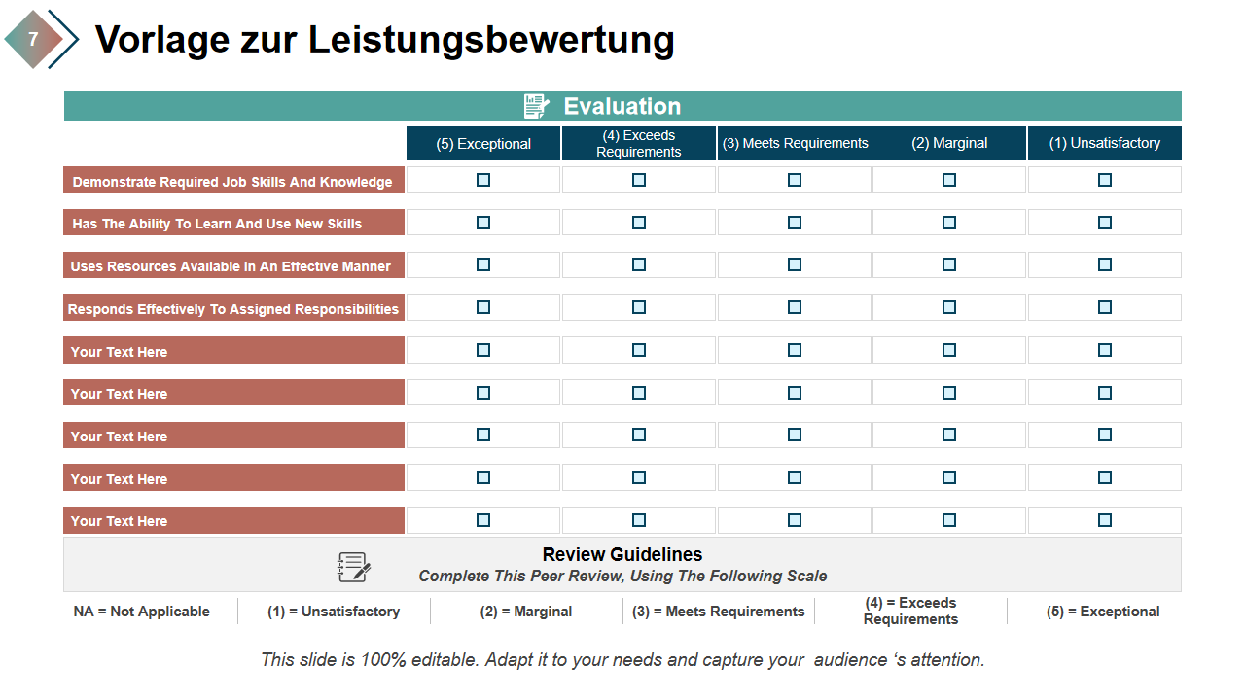Click the (3) Meets Requirements column header

[x=795, y=144]
